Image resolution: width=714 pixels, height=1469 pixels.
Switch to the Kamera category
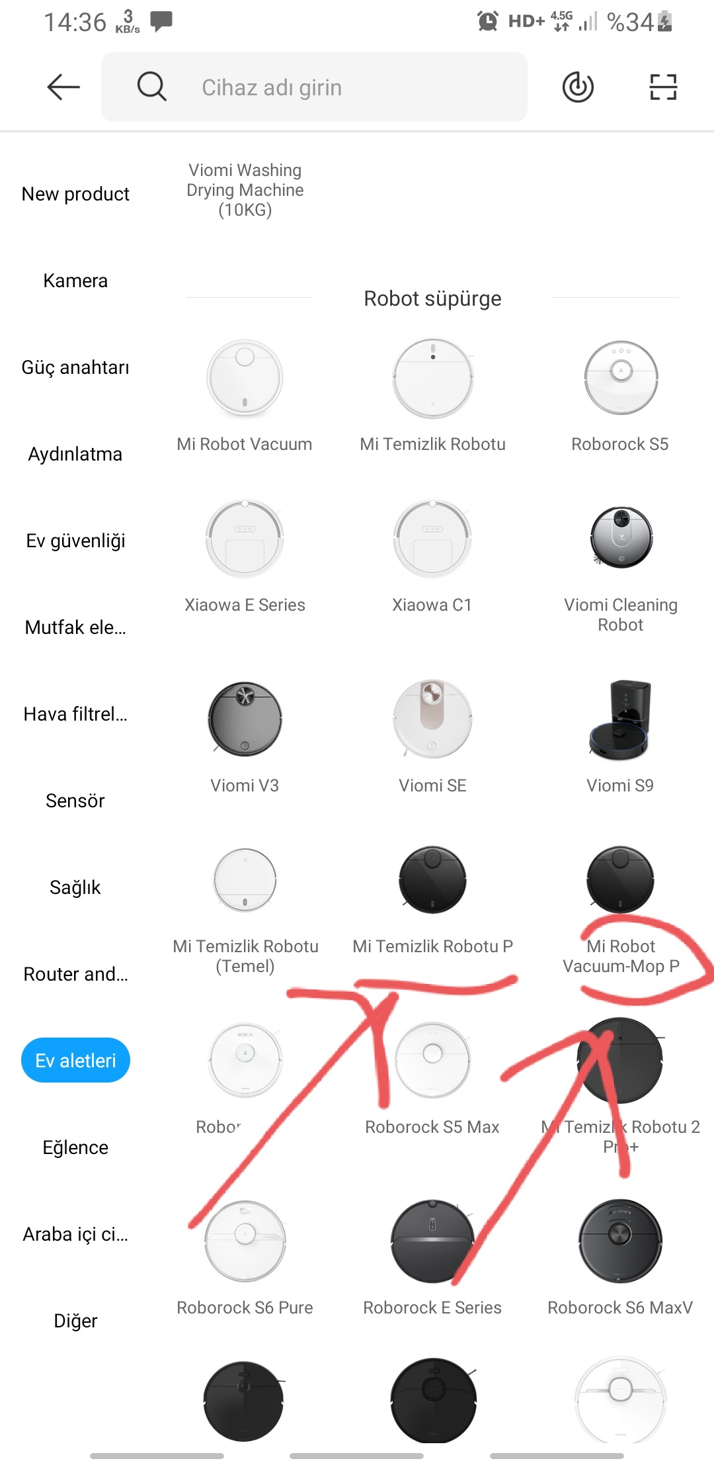tap(75, 281)
